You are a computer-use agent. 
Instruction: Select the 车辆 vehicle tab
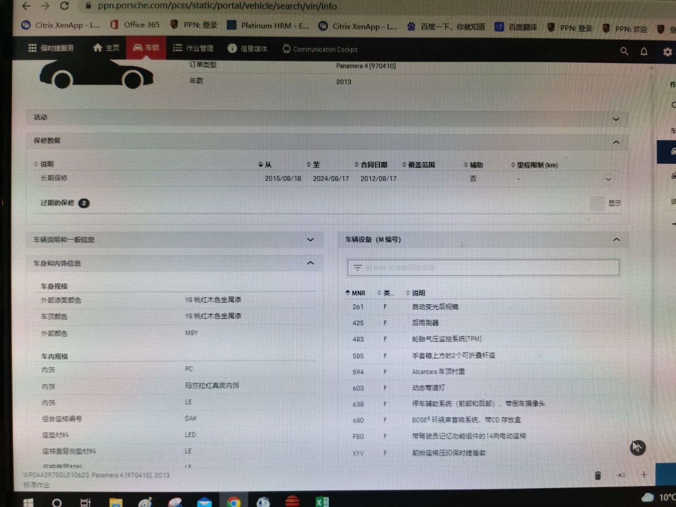click(x=146, y=48)
